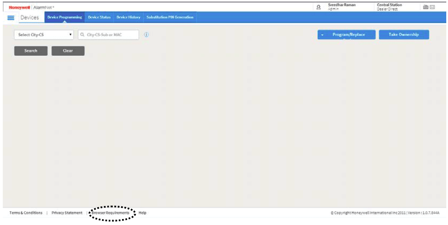Open the hamburger navigation menu
Screen dimensions: 448x225
click(11, 18)
